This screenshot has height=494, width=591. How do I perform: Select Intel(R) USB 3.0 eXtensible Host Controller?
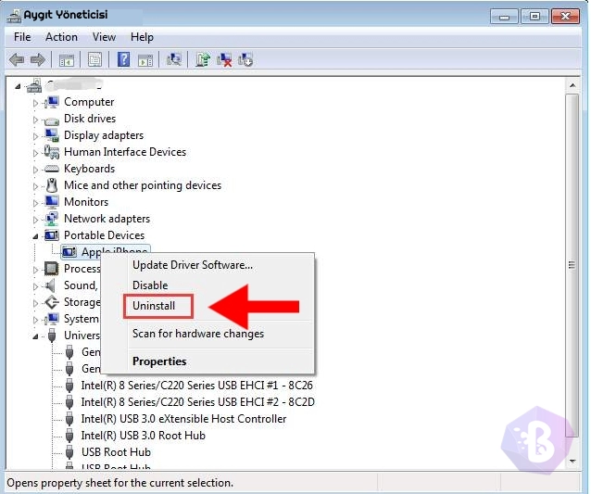[183, 419]
